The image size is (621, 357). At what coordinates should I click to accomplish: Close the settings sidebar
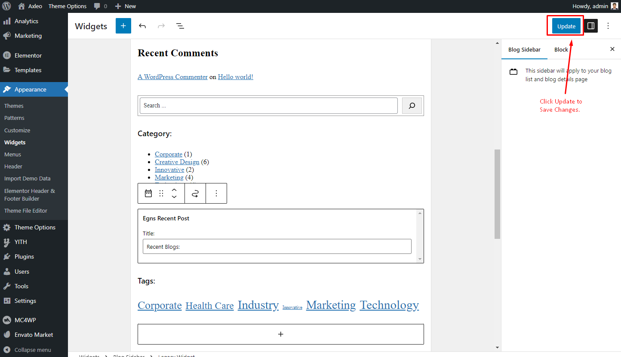612,49
